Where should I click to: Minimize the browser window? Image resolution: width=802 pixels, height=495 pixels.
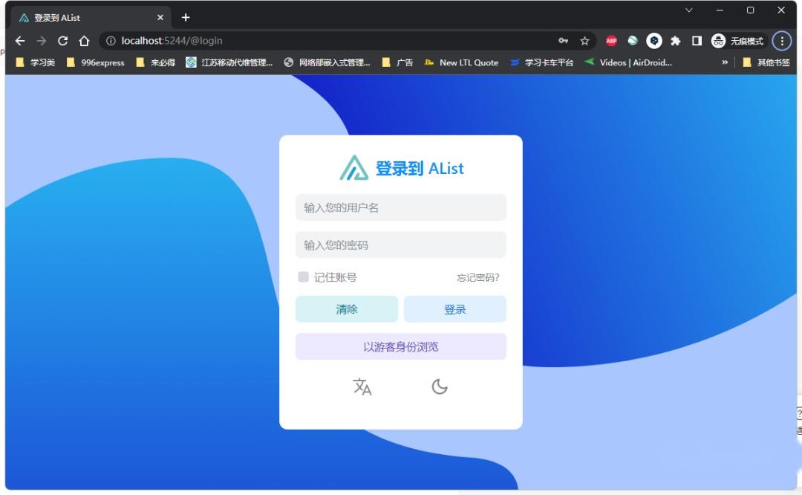click(x=720, y=10)
